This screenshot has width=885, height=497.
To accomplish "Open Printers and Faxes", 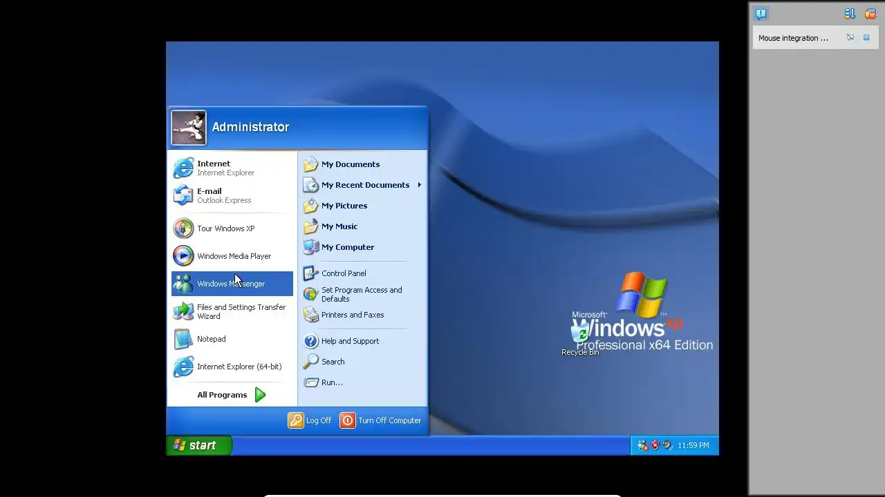I will 362,315.
